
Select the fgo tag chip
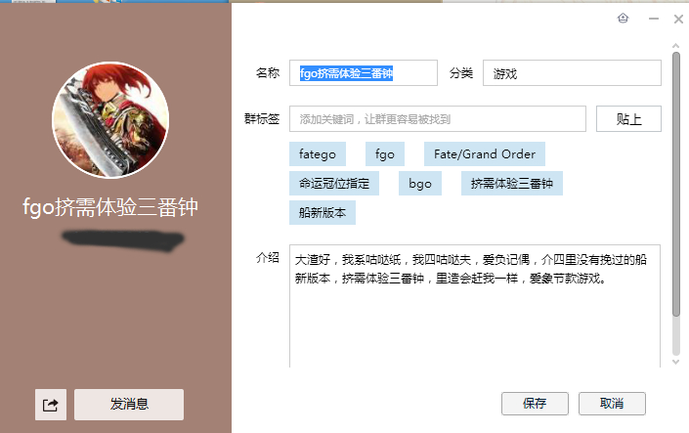tap(385, 153)
